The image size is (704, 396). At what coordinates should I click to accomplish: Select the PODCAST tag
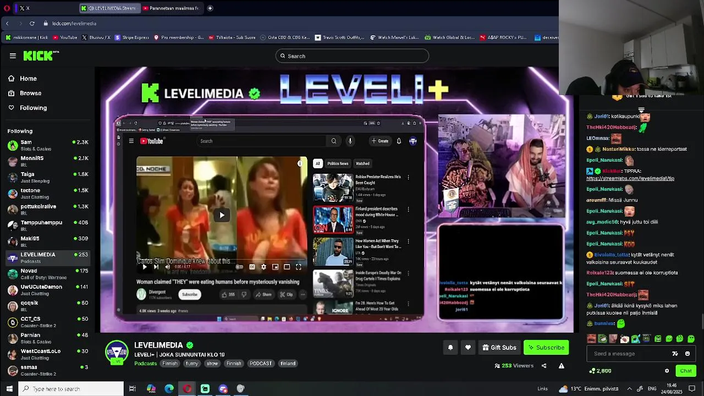tap(261, 364)
